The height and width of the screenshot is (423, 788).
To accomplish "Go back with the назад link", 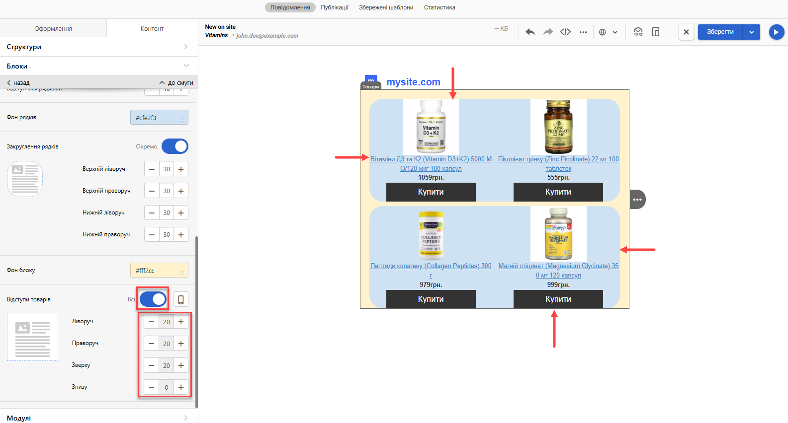I will [18, 83].
